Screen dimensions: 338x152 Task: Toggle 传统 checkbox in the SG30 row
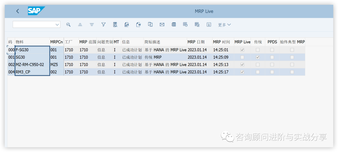258,57
